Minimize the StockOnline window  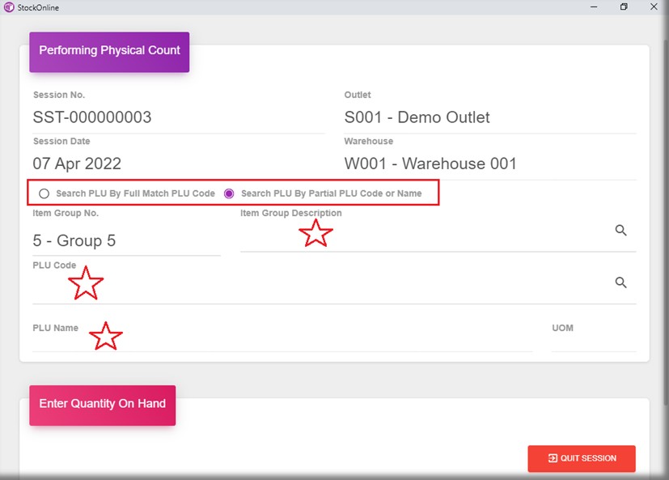pyautogui.click(x=594, y=7)
